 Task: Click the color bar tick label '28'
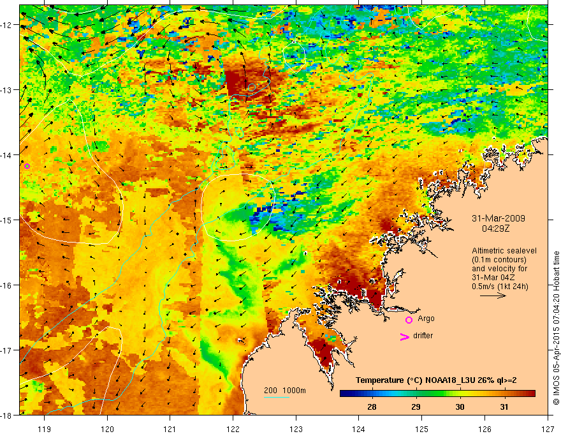click(x=372, y=407)
